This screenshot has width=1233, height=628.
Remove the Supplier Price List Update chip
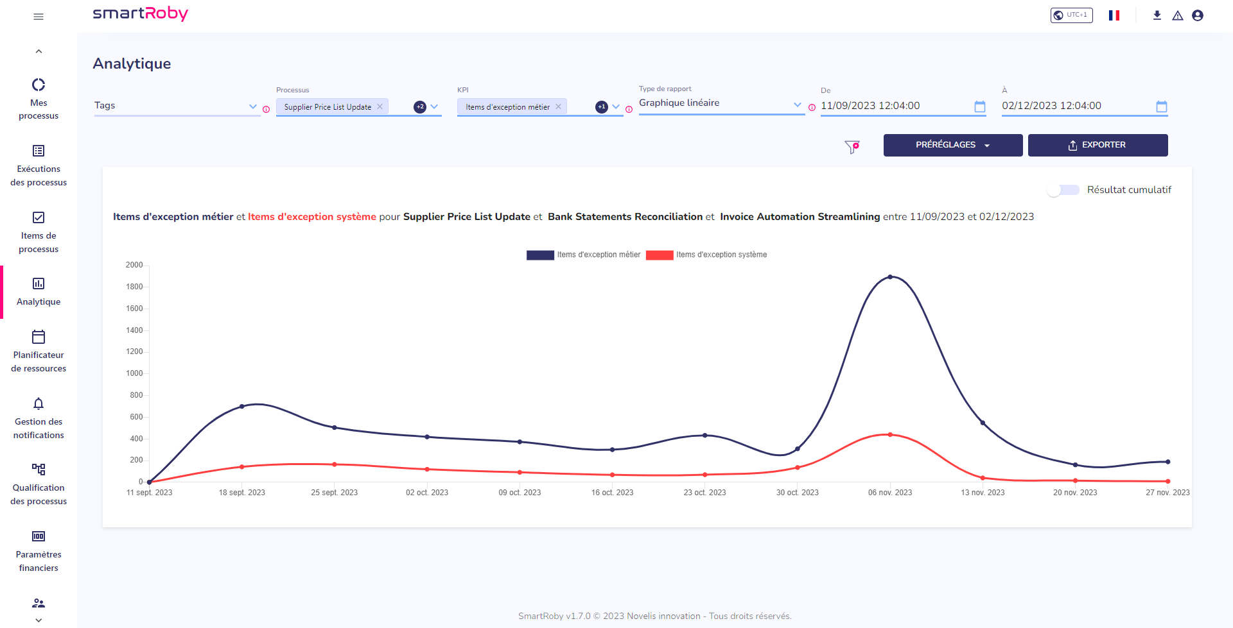pos(380,106)
